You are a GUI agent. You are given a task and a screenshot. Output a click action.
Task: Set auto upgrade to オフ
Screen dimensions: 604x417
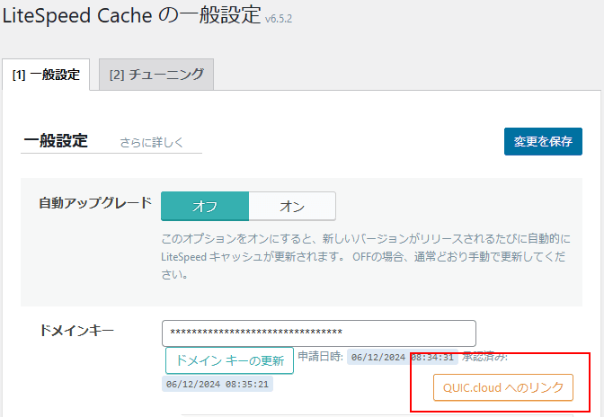point(204,206)
